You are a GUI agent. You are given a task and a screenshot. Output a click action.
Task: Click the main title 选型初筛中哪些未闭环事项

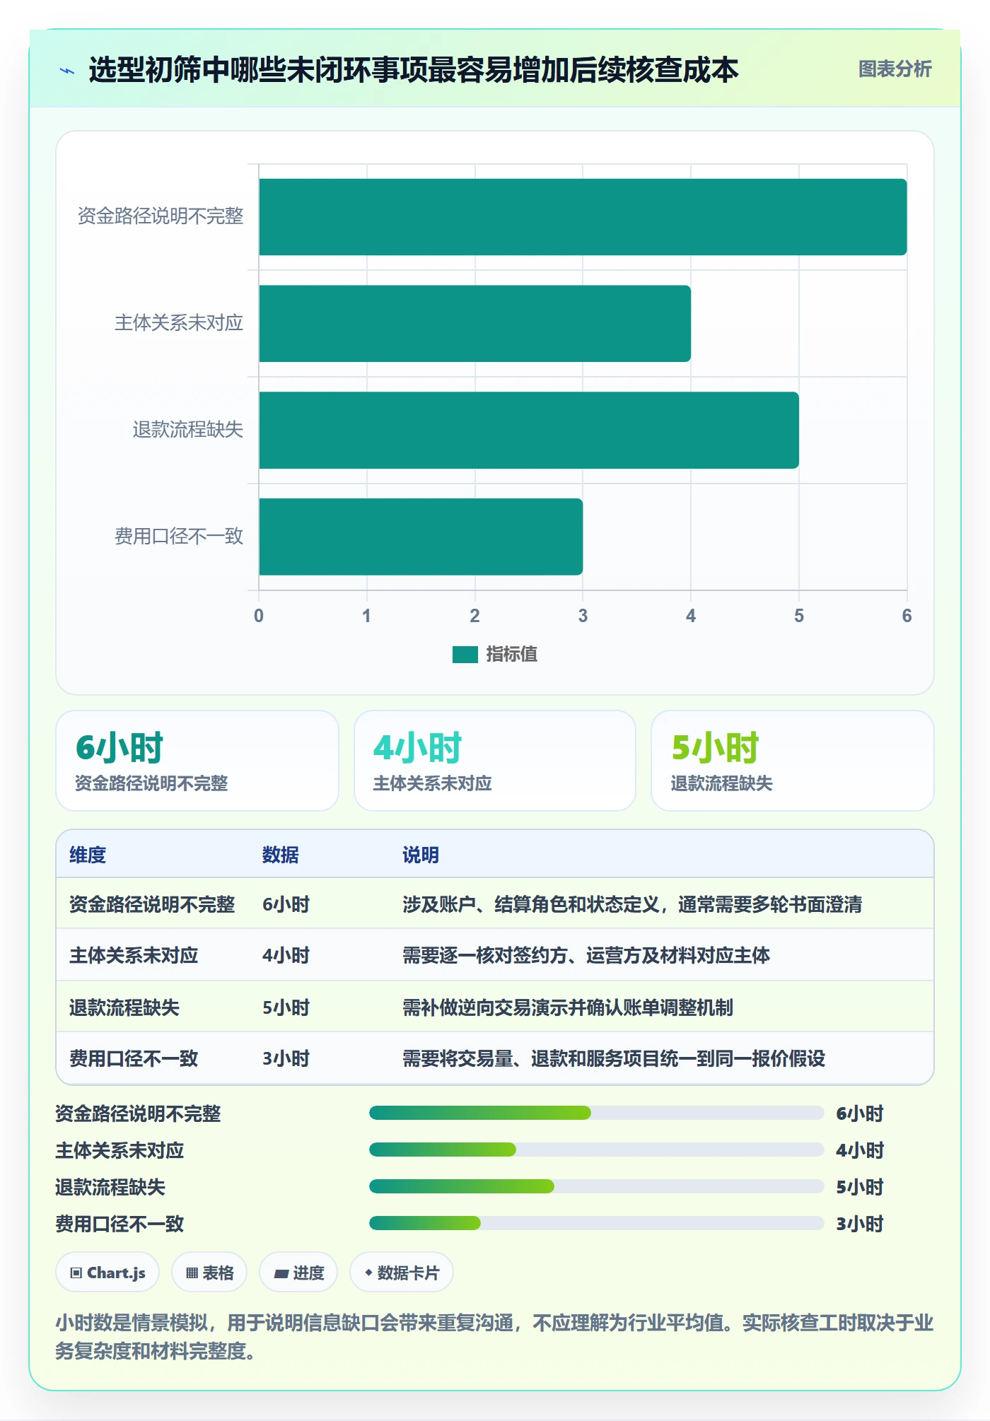click(413, 70)
